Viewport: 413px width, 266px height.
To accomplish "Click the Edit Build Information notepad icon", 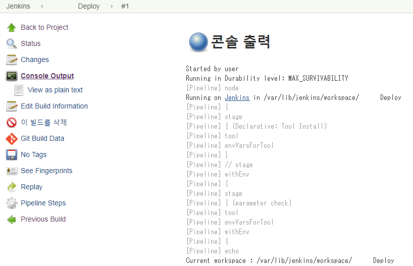I will click(12, 106).
